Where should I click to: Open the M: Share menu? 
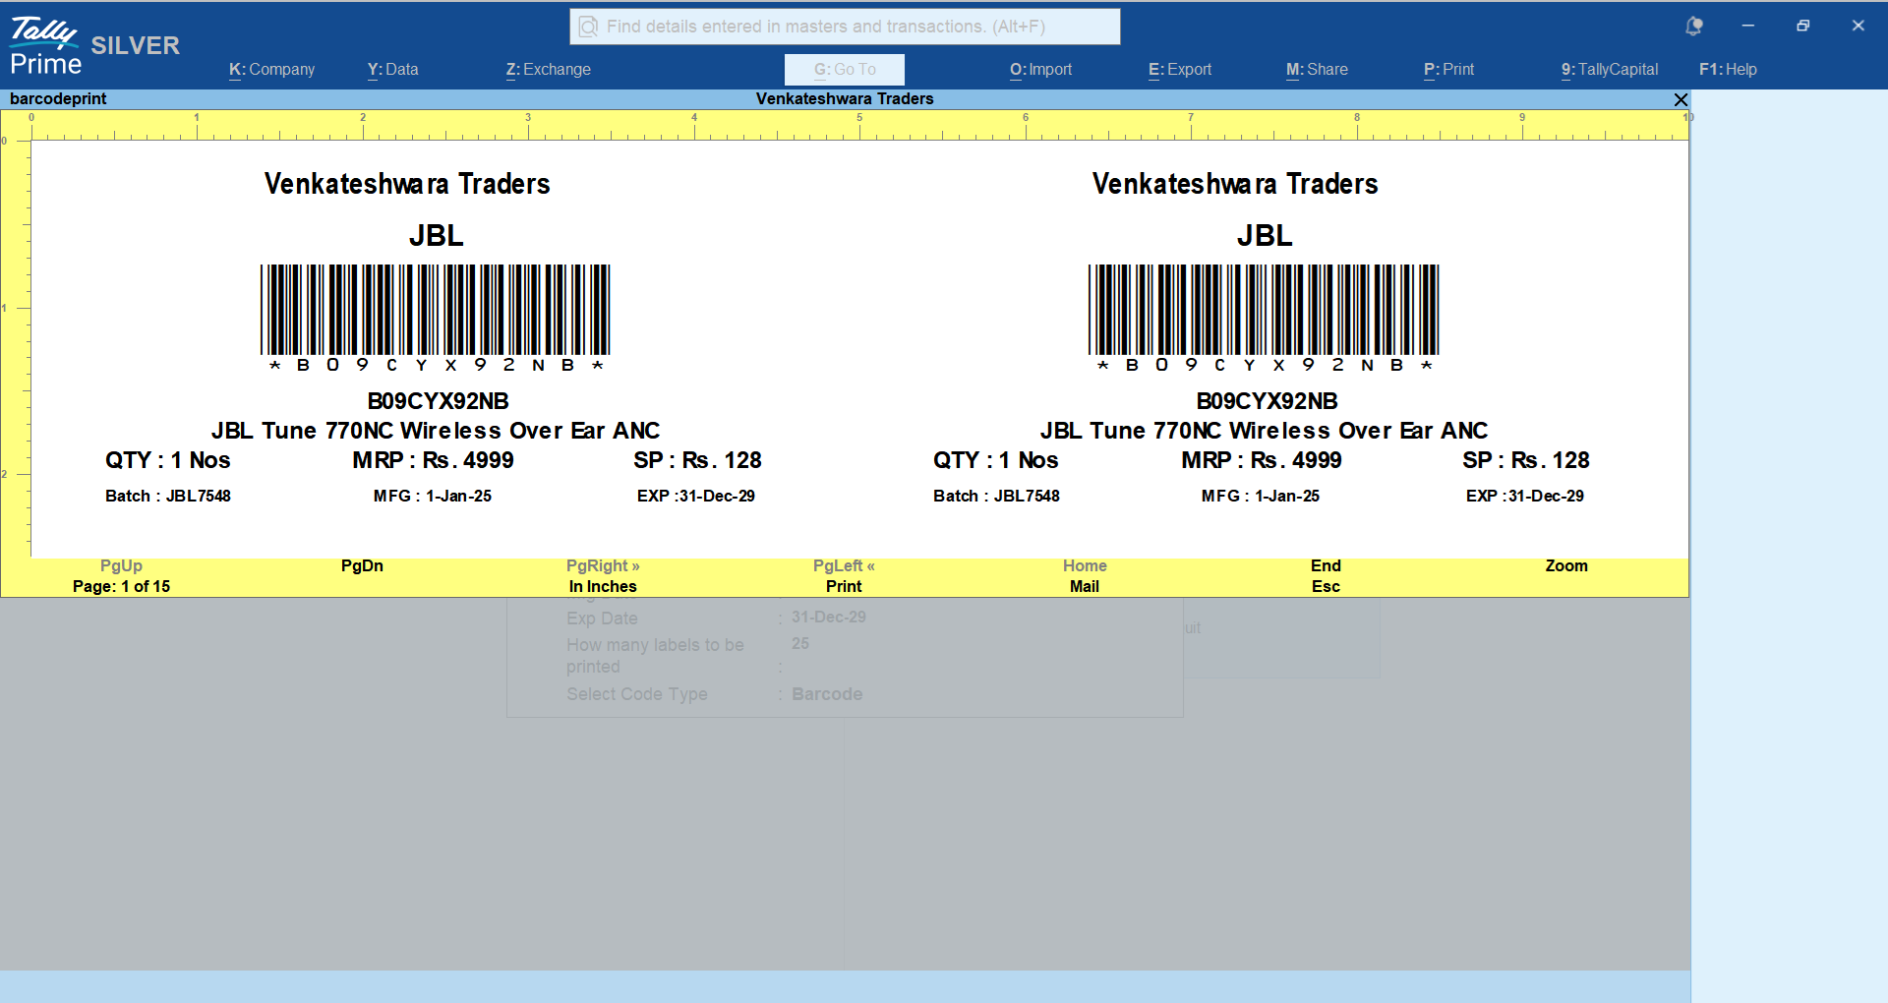click(1317, 70)
